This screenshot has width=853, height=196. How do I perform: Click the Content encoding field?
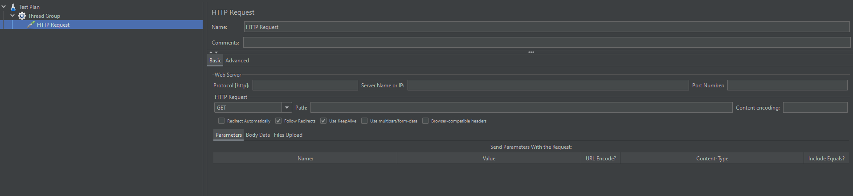click(815, 107)
